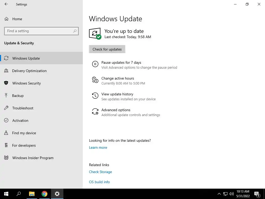
Task: Go to Settings Home
Action: click(41, 19)
